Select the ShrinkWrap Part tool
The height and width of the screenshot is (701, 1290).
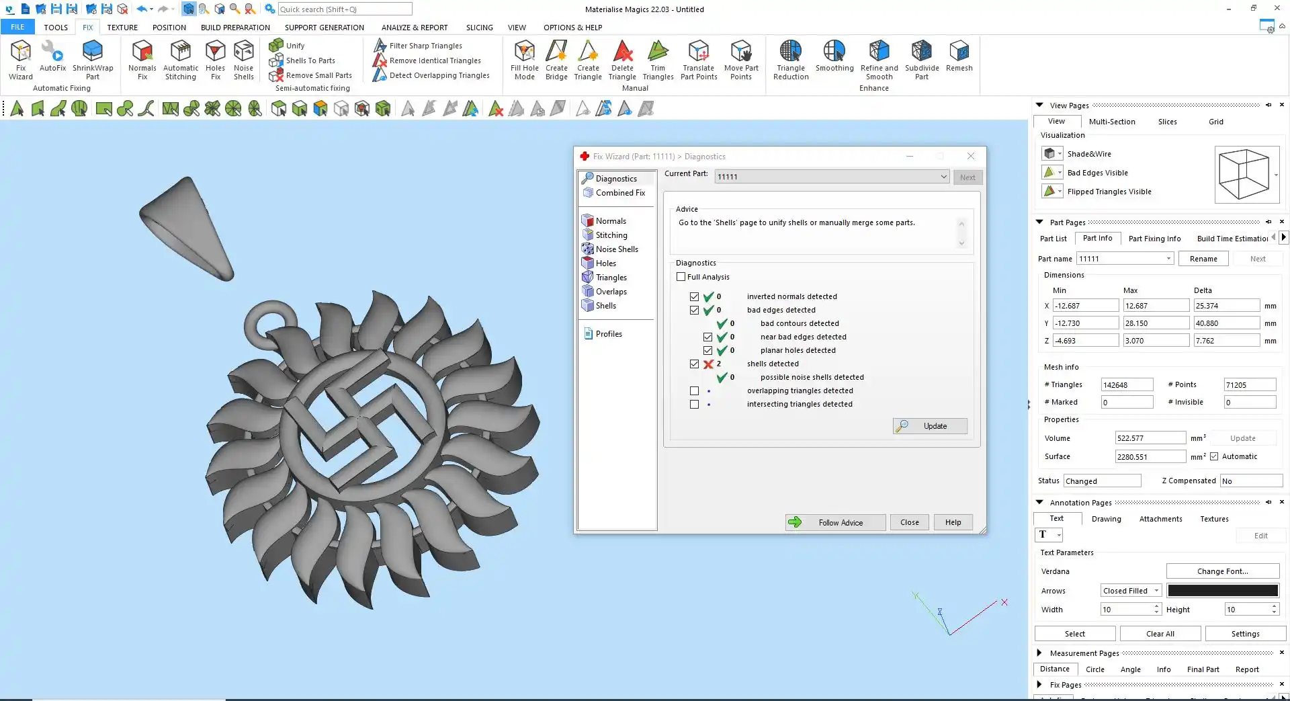93,59
